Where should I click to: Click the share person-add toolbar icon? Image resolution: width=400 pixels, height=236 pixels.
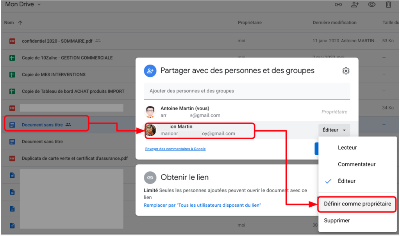point(355,5)
